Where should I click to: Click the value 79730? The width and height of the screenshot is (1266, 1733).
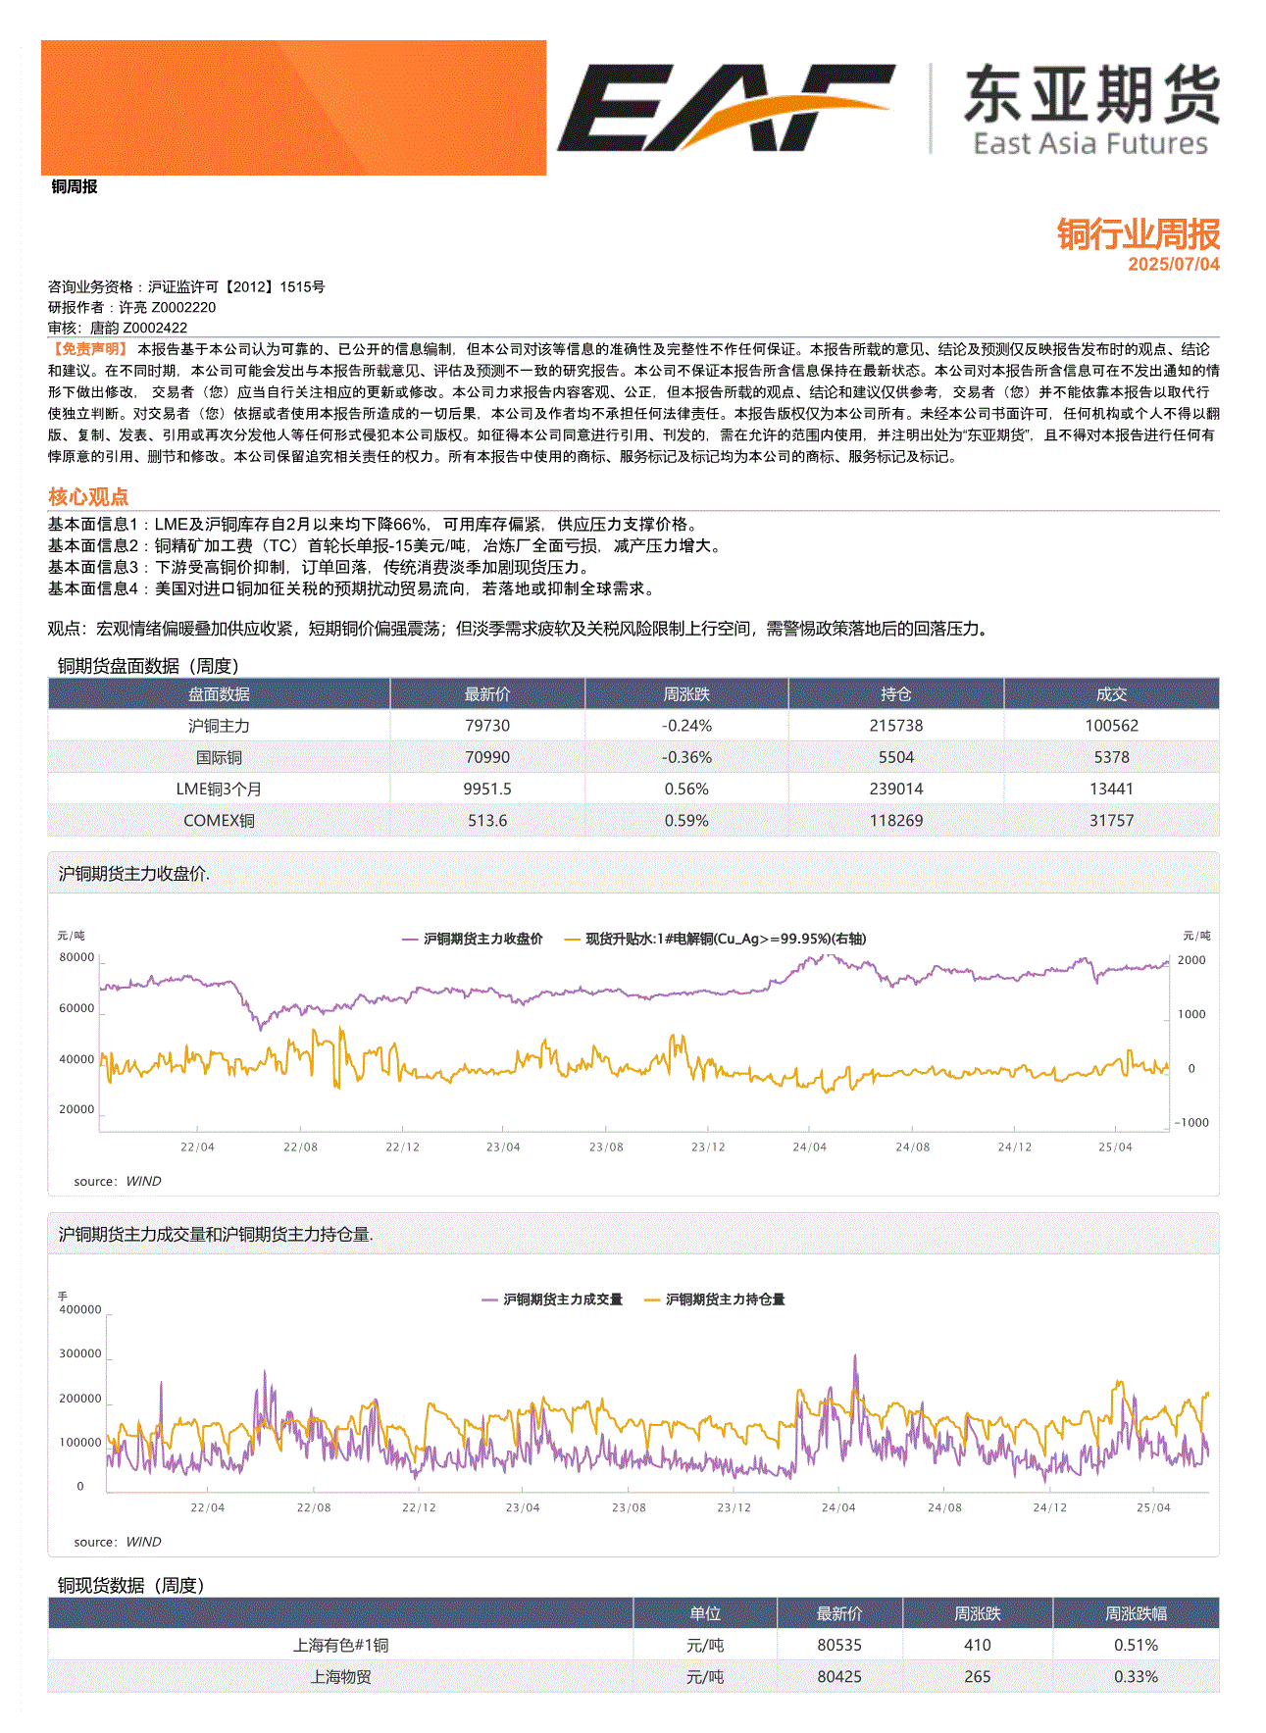(x=487, y=726)
